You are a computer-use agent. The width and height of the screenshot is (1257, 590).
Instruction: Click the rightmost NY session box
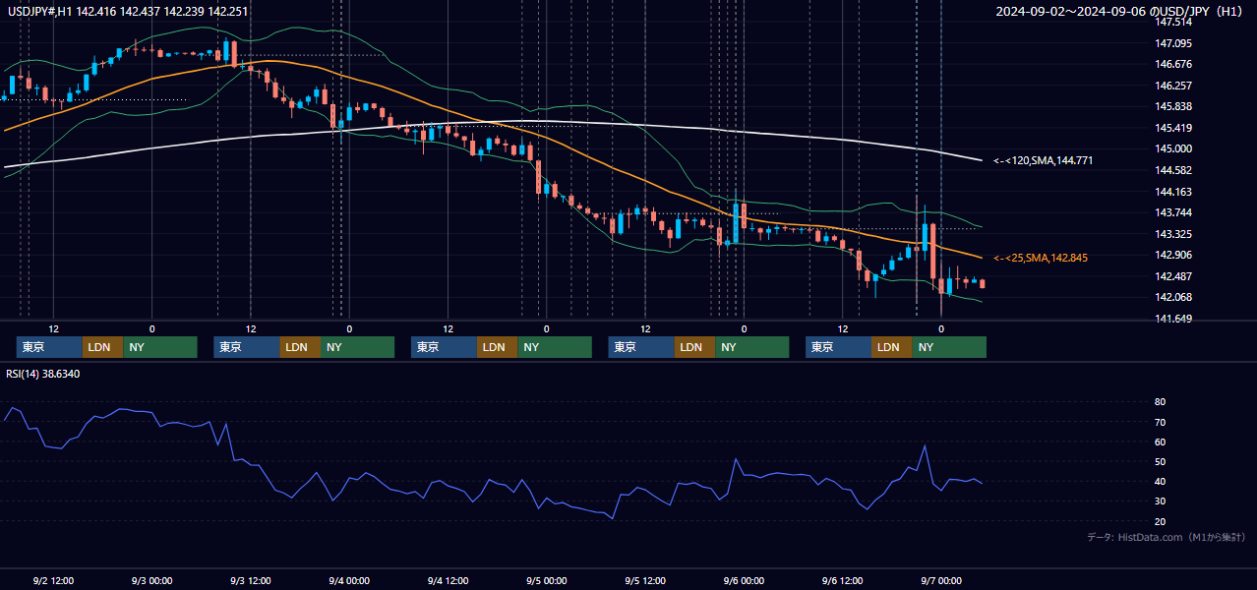click(948, 347)
